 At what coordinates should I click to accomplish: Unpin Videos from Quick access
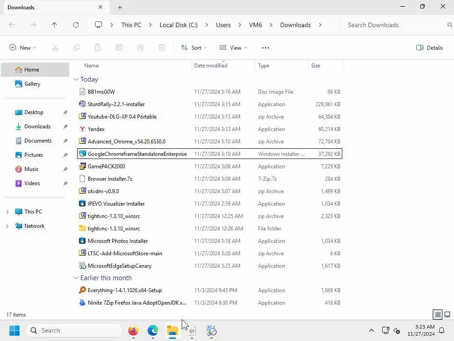pyautogui.click(x=66, y=183)
